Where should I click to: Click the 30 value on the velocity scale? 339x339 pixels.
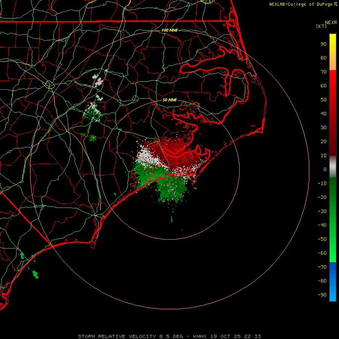click(x=324, y=128)
